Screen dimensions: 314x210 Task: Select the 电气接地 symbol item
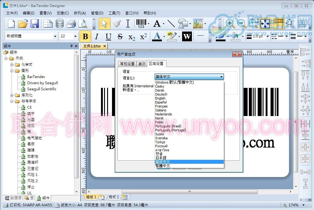(35, 138)
